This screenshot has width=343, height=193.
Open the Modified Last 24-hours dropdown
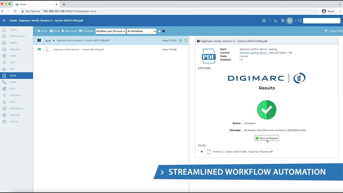[111, 31]
